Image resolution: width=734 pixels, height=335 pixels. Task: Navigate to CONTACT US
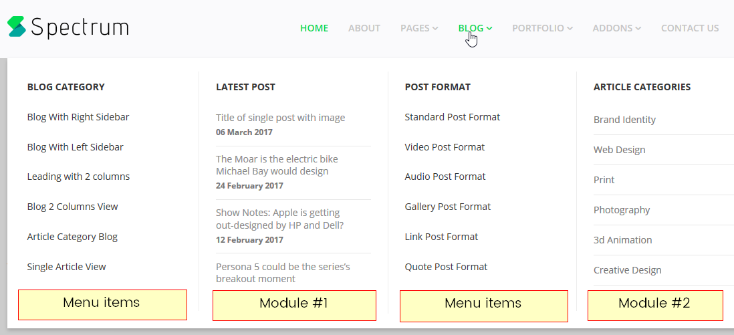(690, 28)
